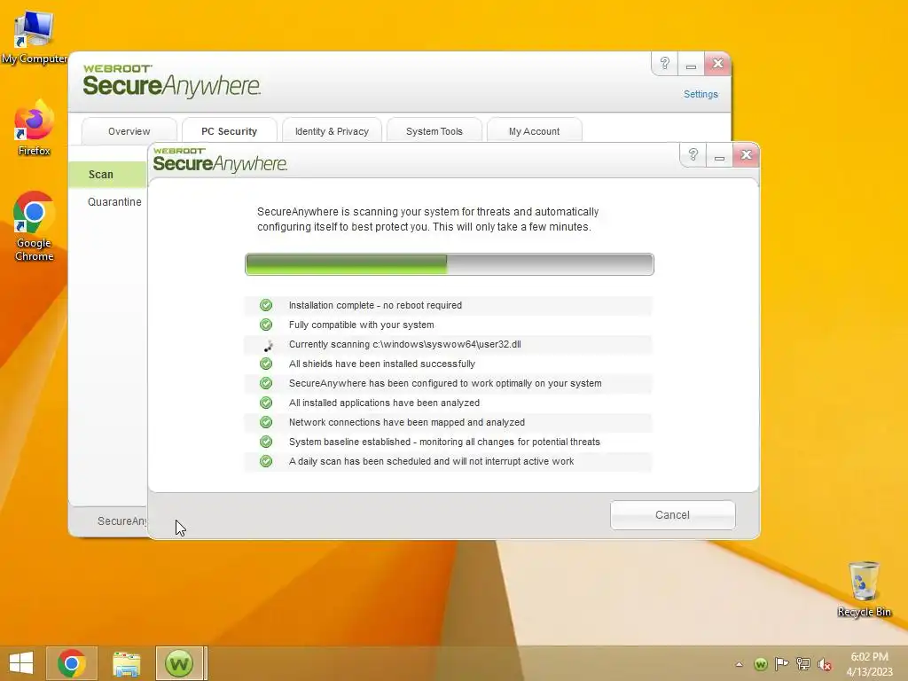Click muted volume icon in tray
The image size is (908, 681).
tap(825, 664)
